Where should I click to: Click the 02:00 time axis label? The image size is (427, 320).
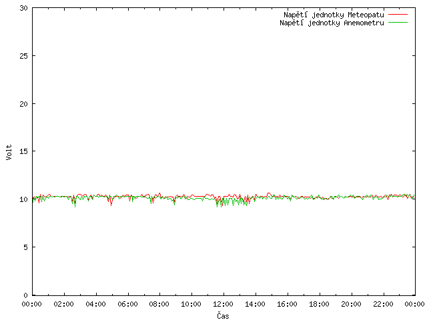pyautogui.click(x=64, y=304)
